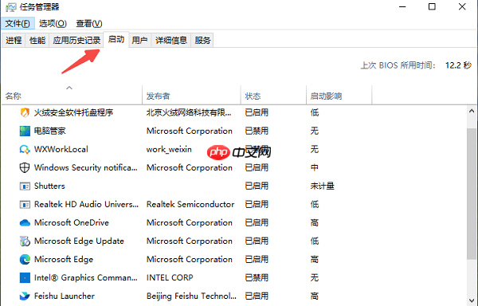Select the 启动 tab

pos(116,39)
